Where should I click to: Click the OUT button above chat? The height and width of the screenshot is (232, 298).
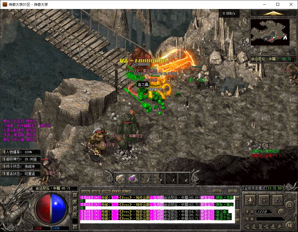(217, 191)
